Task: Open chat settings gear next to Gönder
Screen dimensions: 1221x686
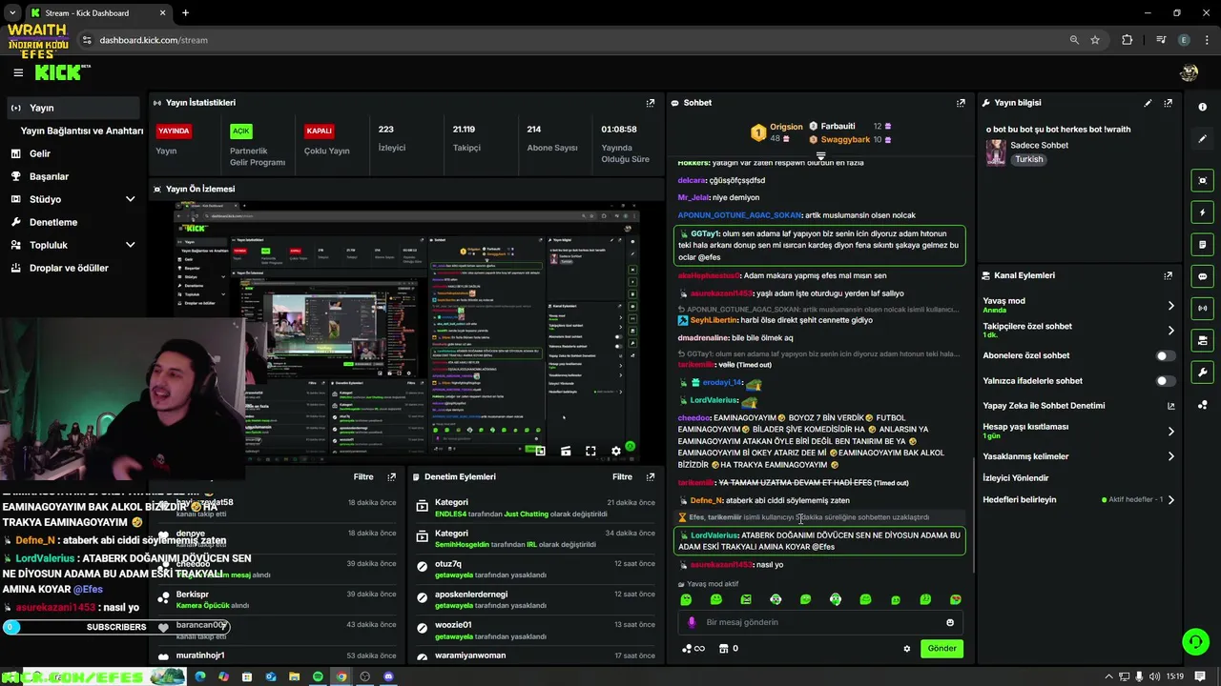Action: coord(906,649)
